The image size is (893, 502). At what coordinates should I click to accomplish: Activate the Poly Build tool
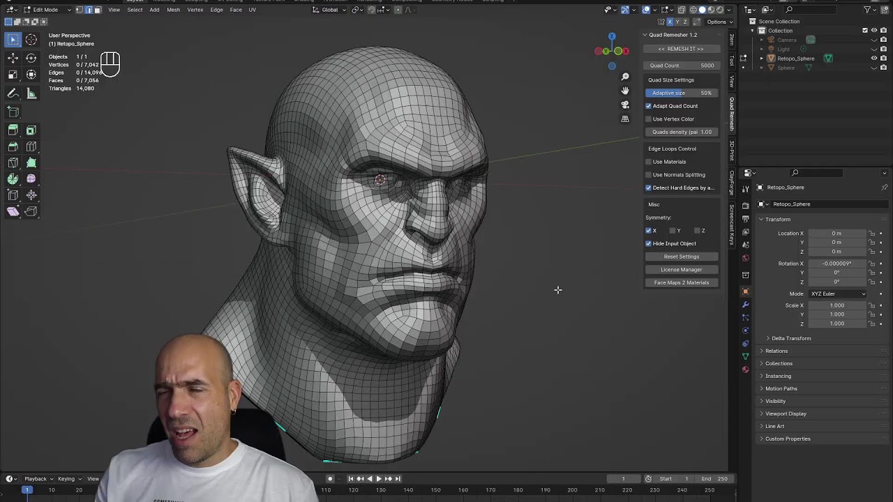(31, 162)
